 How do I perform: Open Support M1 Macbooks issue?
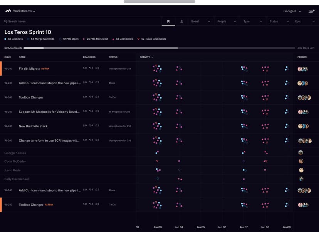tap(49, 112)
